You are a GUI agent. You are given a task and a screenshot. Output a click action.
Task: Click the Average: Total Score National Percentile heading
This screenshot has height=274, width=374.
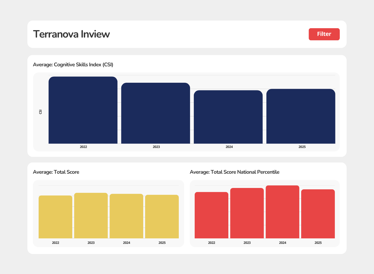[x=235, y=172]
